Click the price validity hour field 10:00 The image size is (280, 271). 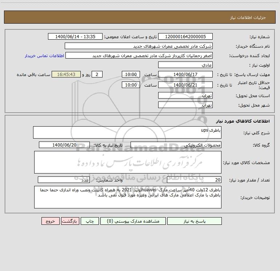pyautogui.click(x=131, y=85)
